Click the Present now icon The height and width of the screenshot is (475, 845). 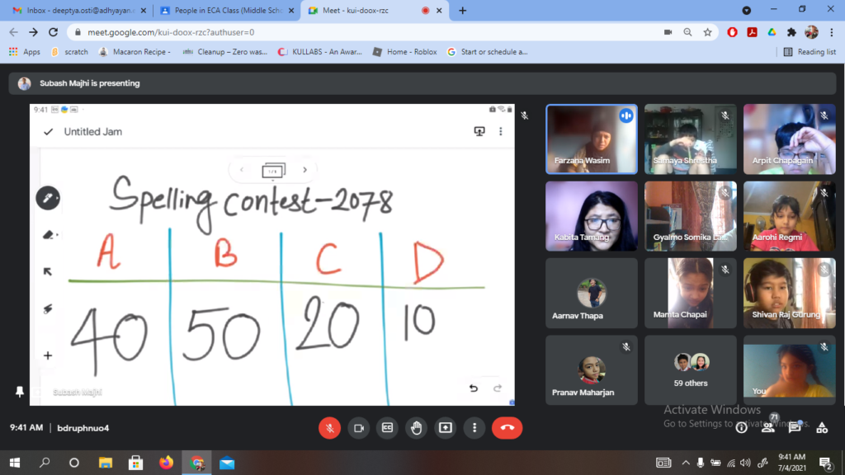click(446, 428)
